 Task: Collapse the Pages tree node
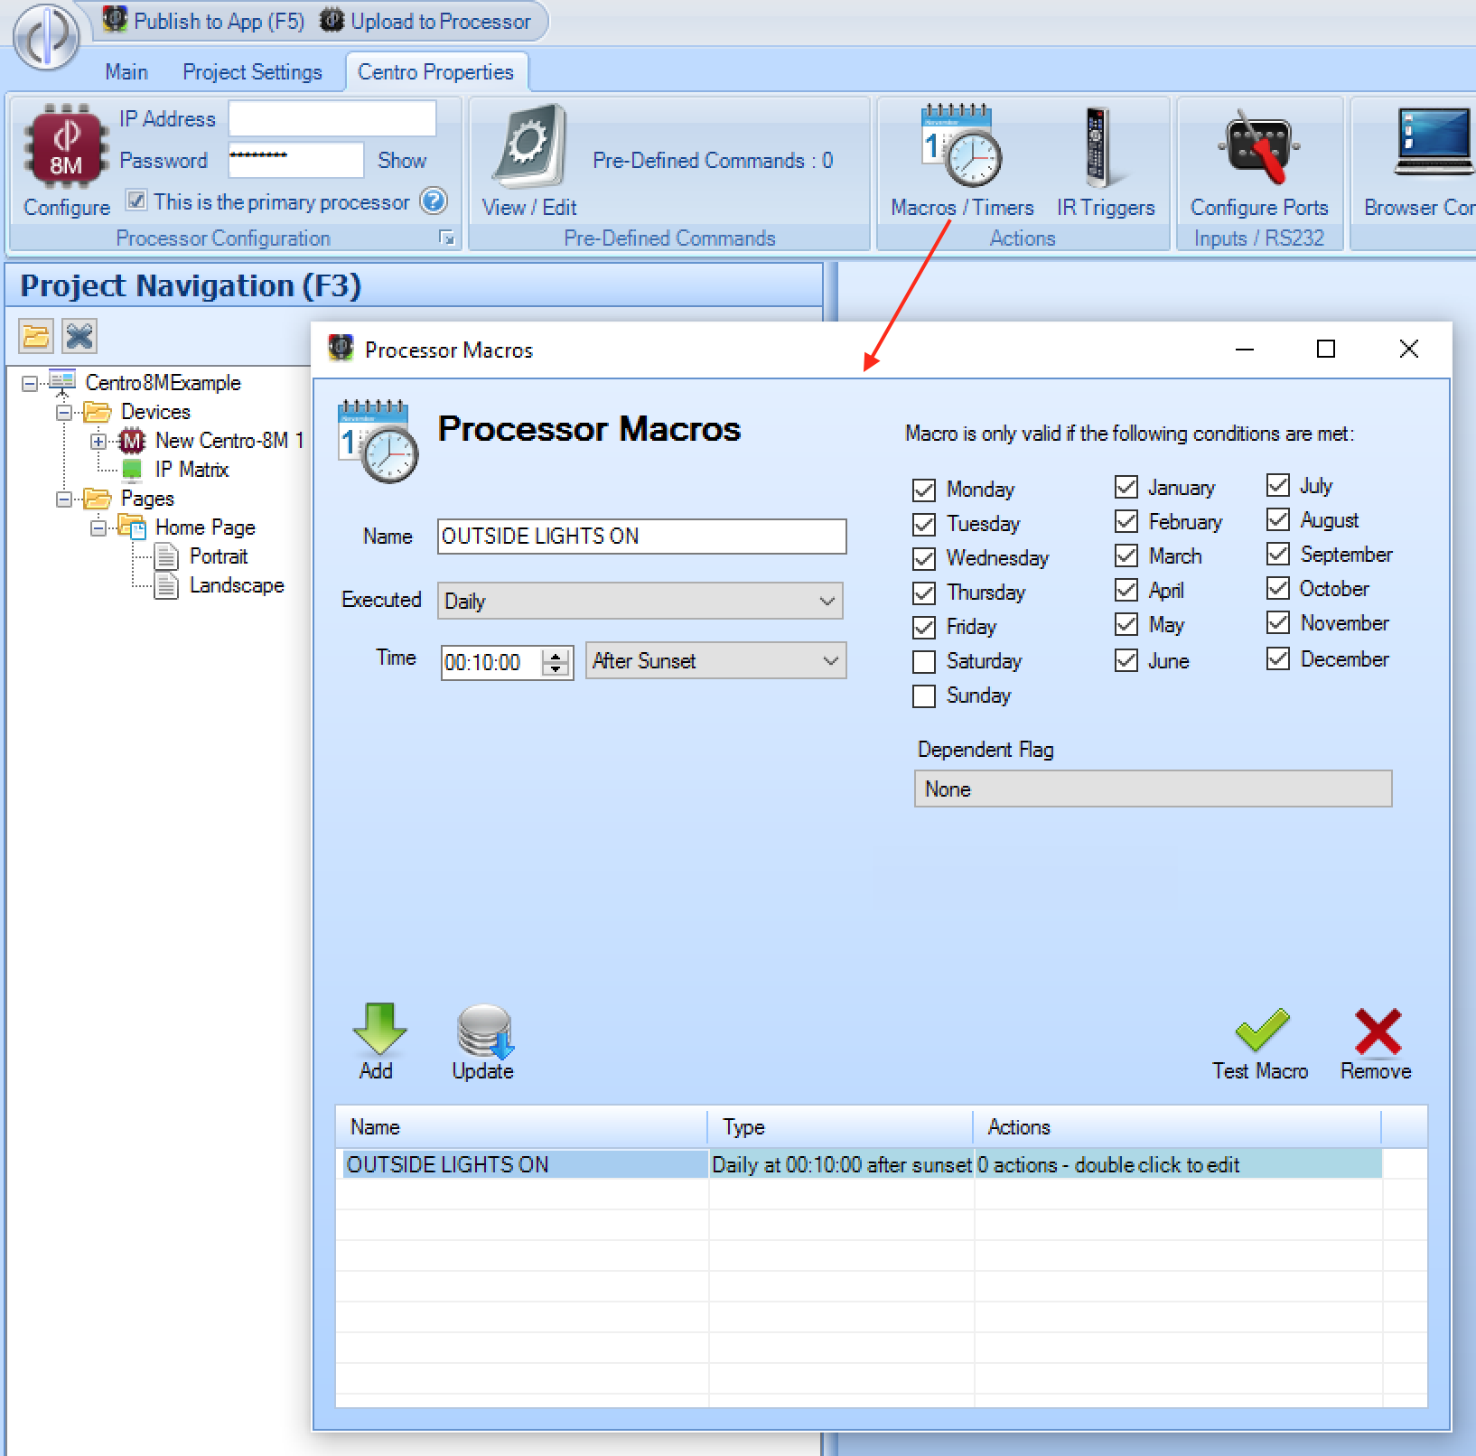(64, 499)
